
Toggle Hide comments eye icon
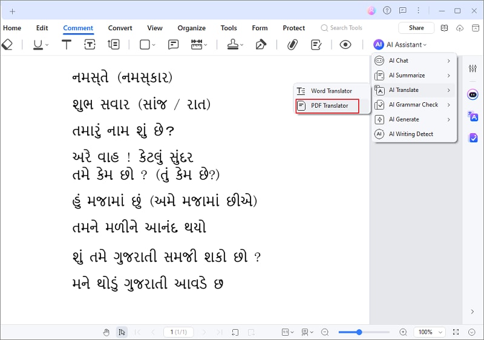[x=345, y=45]
